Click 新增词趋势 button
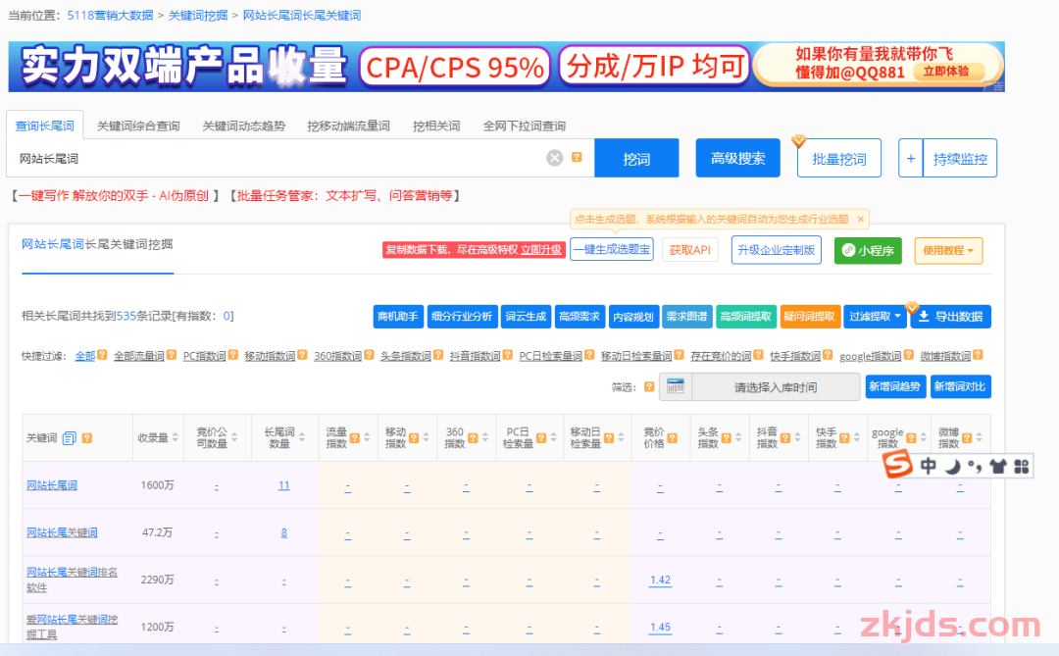Viewport: 1059px width, 656px height. (x=895, y=386)
